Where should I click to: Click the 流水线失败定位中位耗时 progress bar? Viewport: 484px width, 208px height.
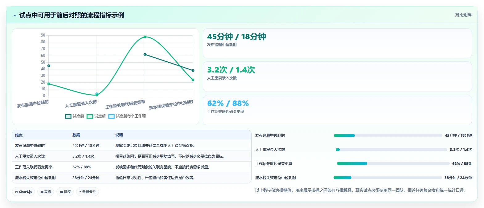(388, 178)
